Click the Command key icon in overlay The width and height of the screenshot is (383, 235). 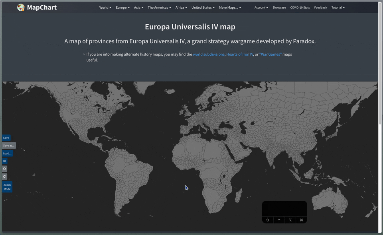point(301,220)
